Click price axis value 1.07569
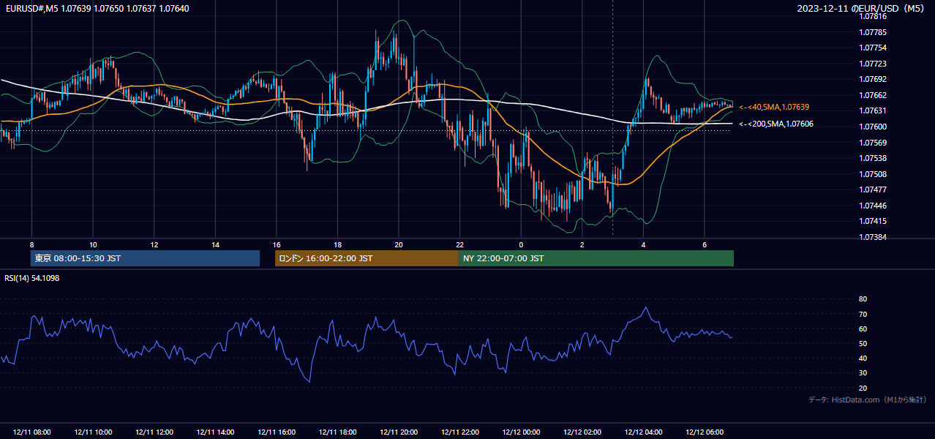The width and height of the screenshot is (935, 439). 874,143
